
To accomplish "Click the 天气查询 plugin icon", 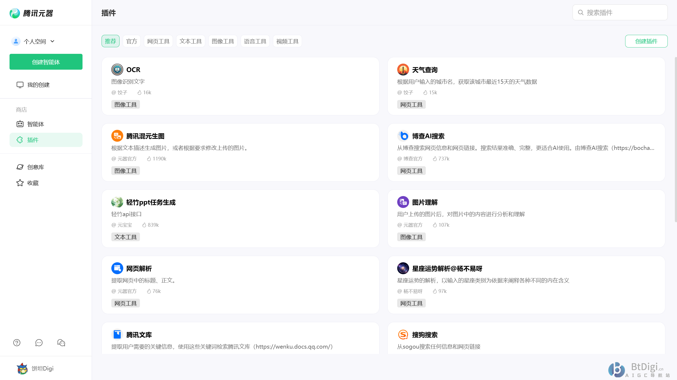I will pos(403,70).
